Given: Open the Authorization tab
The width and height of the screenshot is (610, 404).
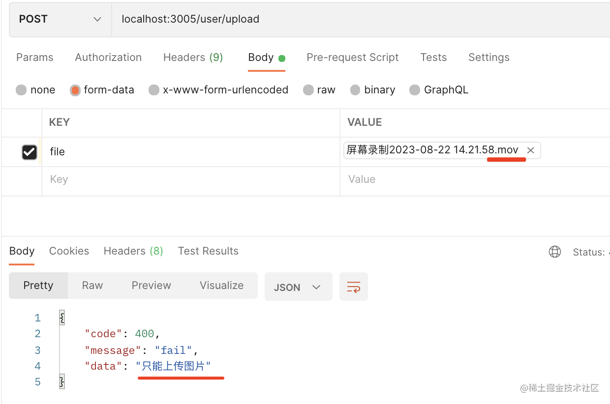Looking at the screenshot, I should tap(108, 58).
